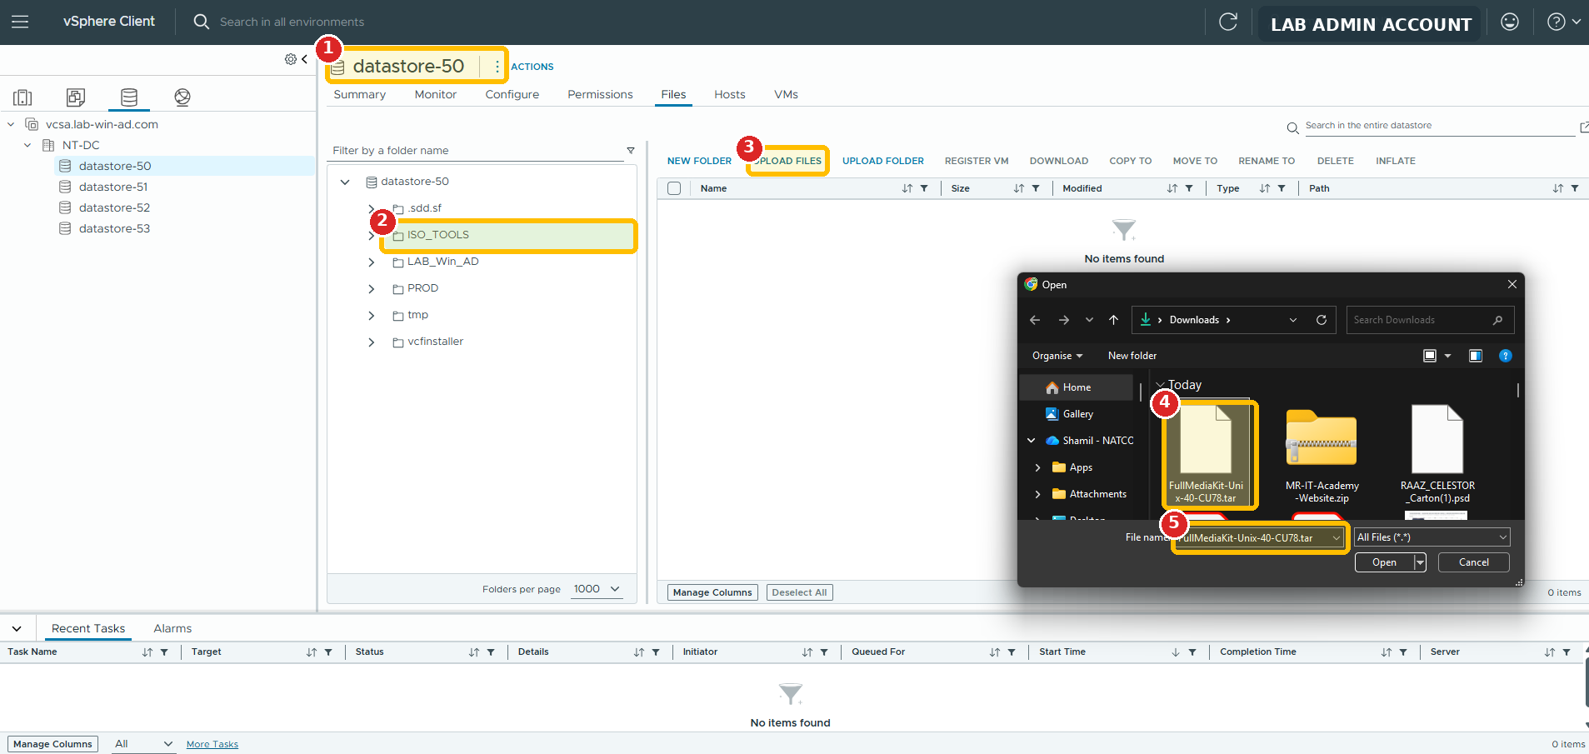Open the smiley feedback icon

(x=1510, y=22)
